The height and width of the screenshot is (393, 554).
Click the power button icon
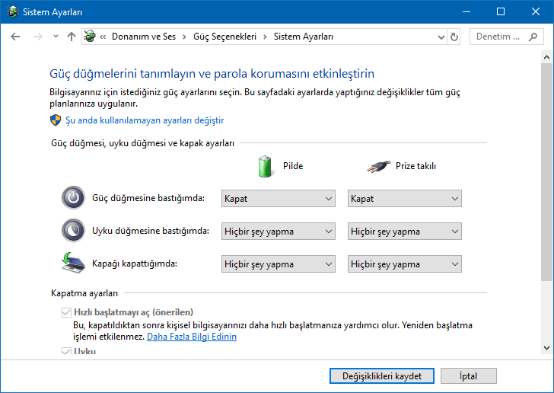74,197
